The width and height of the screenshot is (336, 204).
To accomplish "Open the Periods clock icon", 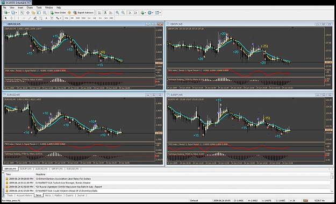I will tap(149, 13).
